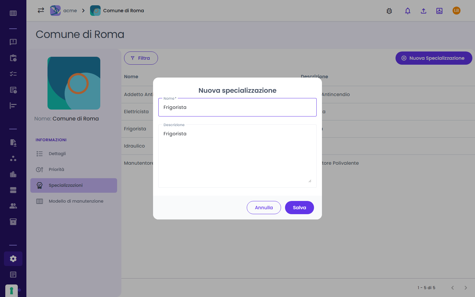
Task: Cancel the Nuova specializzazione dialog
Action: (264, 208)
